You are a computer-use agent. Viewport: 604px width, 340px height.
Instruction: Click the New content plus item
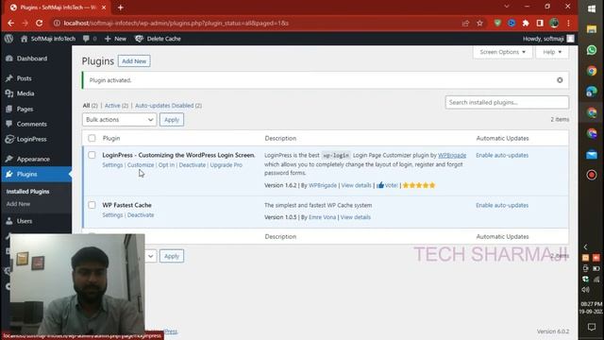115,39
